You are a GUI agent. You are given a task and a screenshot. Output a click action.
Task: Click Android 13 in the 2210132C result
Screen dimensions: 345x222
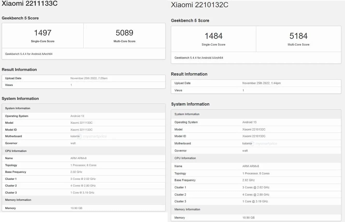[x=249, y=122]
